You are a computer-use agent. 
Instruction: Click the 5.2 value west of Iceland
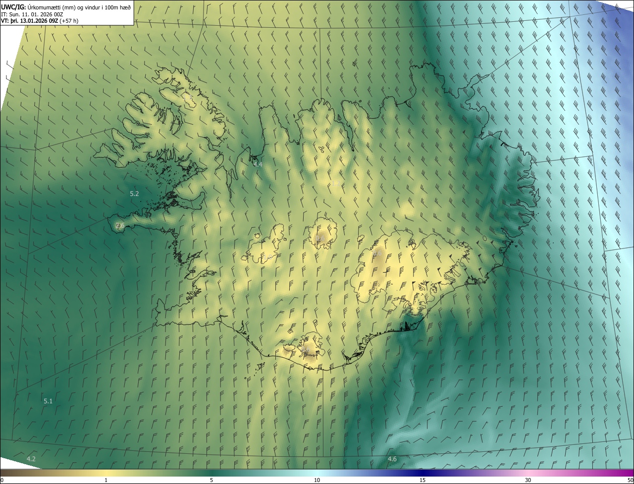coord(134,194)
